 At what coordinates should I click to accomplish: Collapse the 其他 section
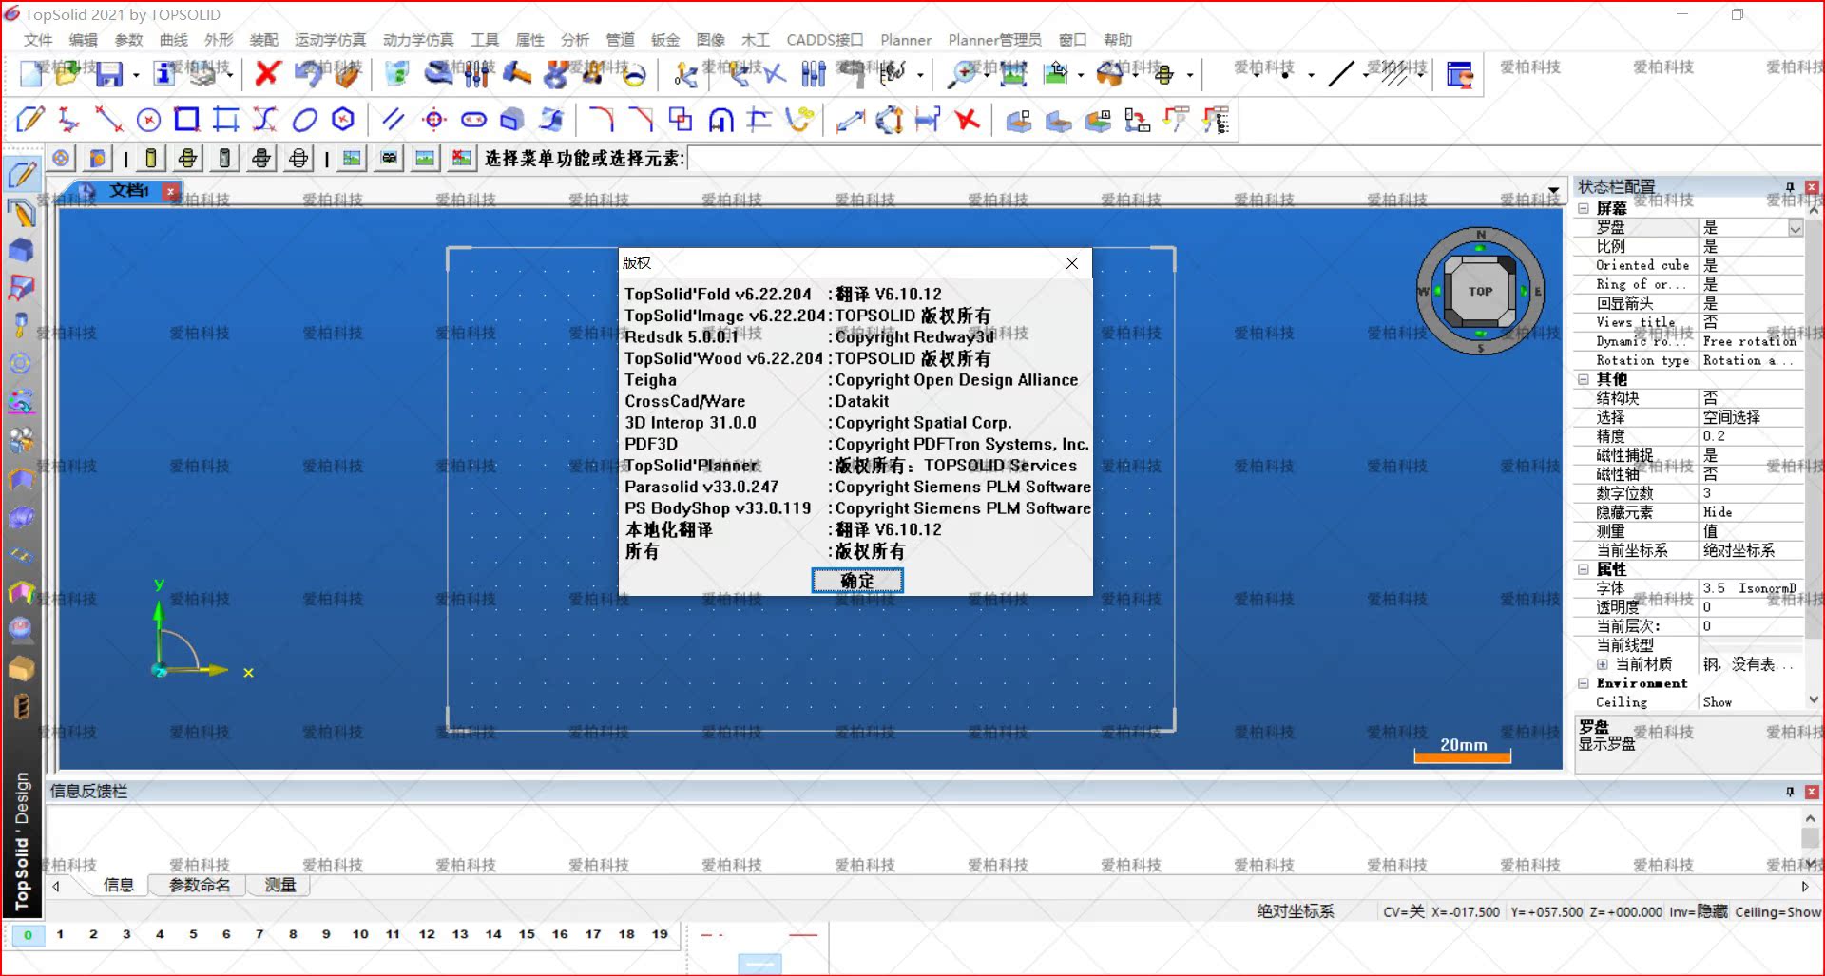(1584, 379)
